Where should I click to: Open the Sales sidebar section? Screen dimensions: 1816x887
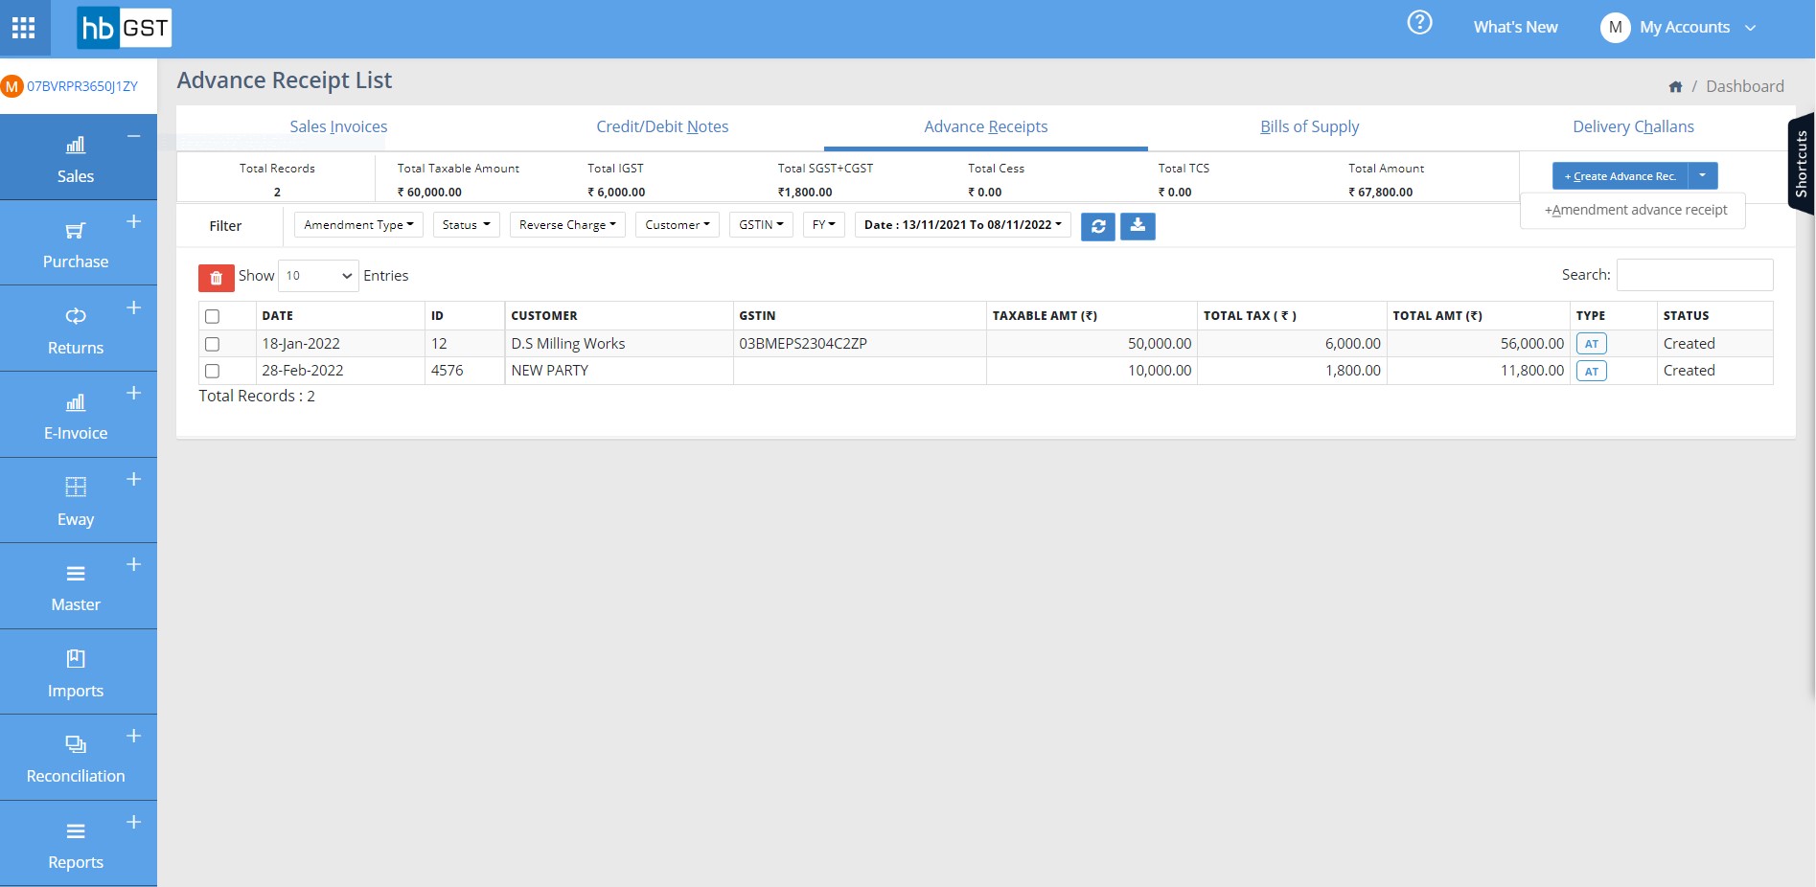point(76,158)
